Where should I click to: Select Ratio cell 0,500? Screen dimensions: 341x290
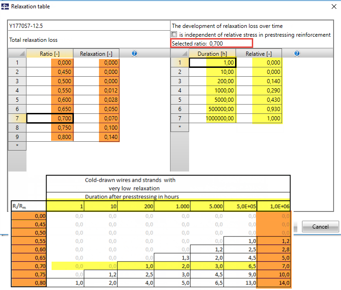click(50, 81)
